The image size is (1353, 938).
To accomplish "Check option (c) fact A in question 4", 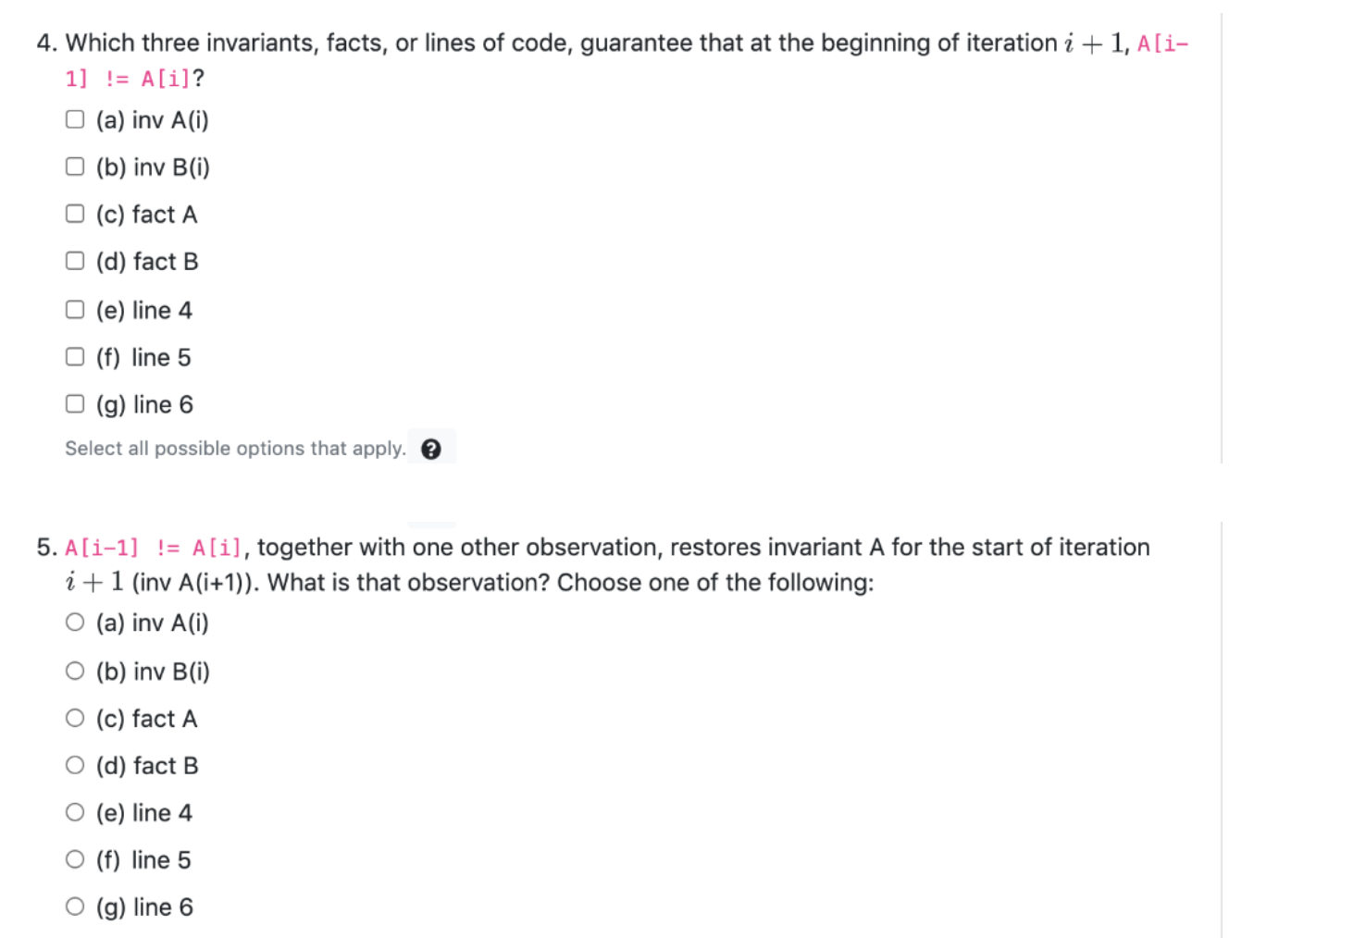I will click(74, 213).
